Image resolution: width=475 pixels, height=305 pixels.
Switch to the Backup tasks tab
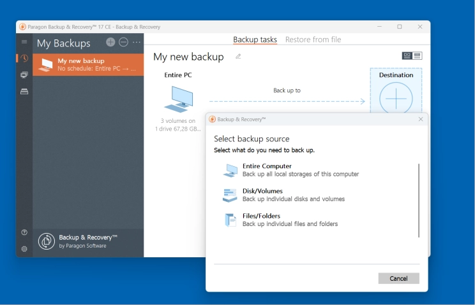255,39
